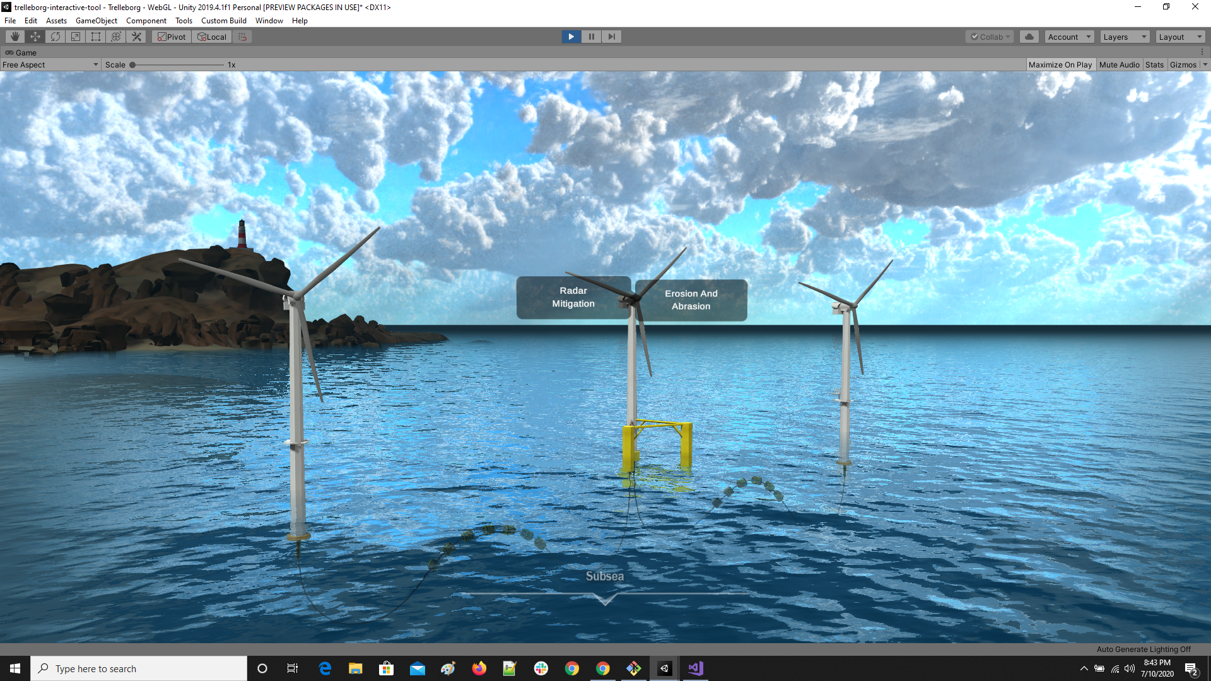
Task: Open the first Chrome taskbar icon
Action: click(571, 668)
